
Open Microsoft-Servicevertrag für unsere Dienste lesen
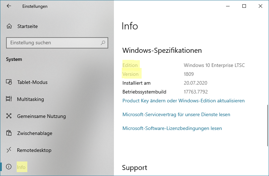176,114
